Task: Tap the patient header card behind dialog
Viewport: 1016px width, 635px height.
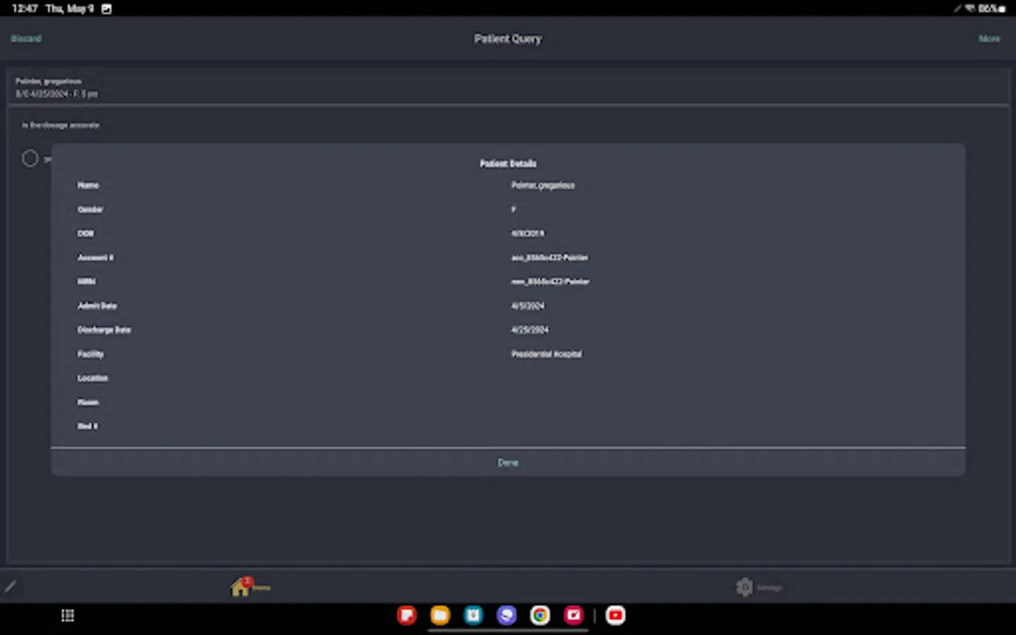Action: [x=508, y=87]
